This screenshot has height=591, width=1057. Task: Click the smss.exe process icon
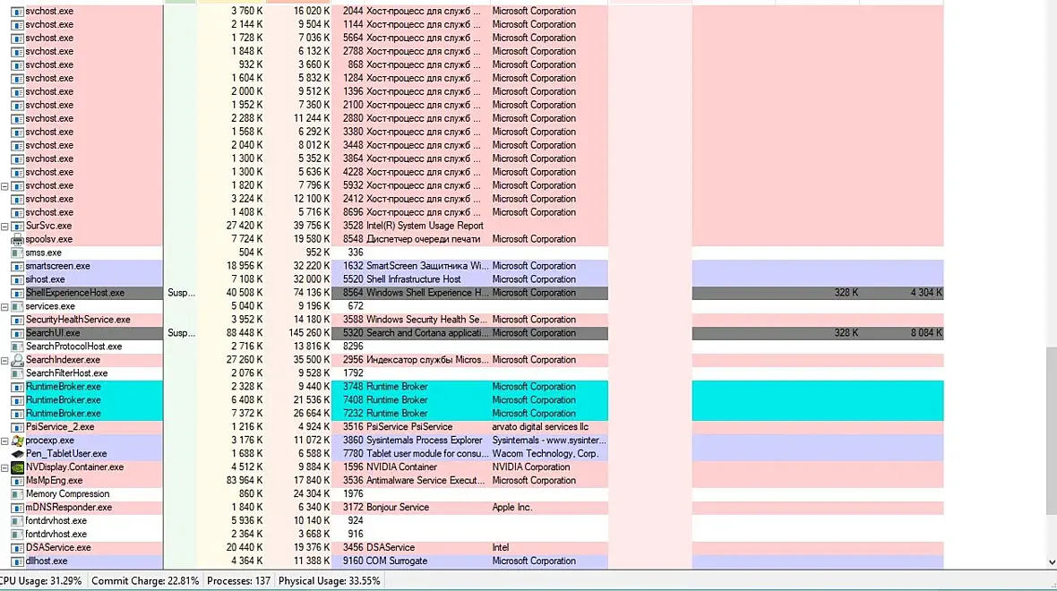(18, 253)
